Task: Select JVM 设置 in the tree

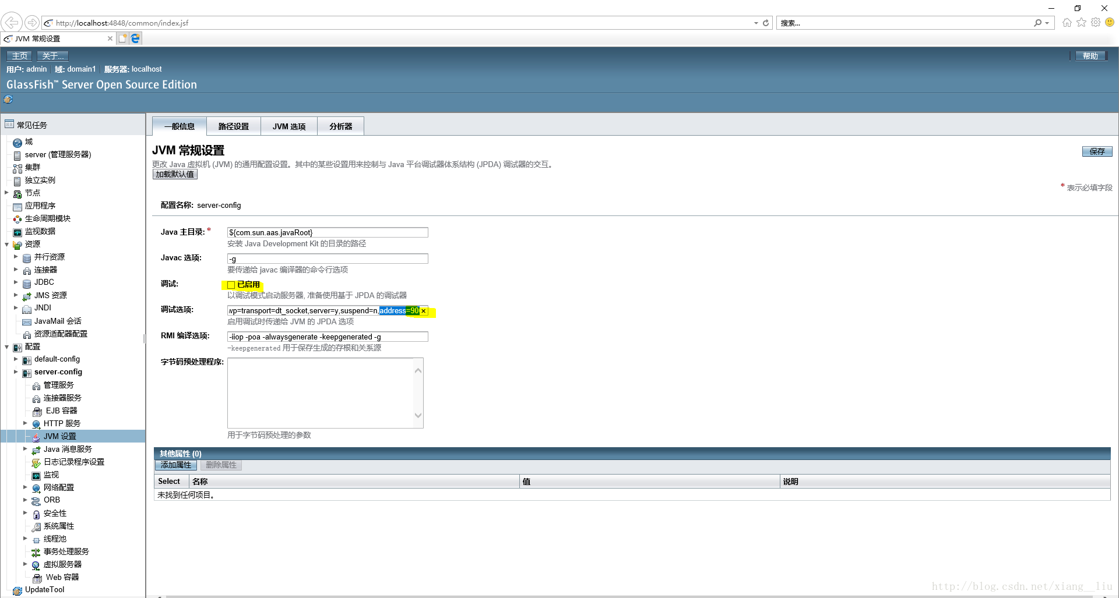Action: click(x=59, y=436)
